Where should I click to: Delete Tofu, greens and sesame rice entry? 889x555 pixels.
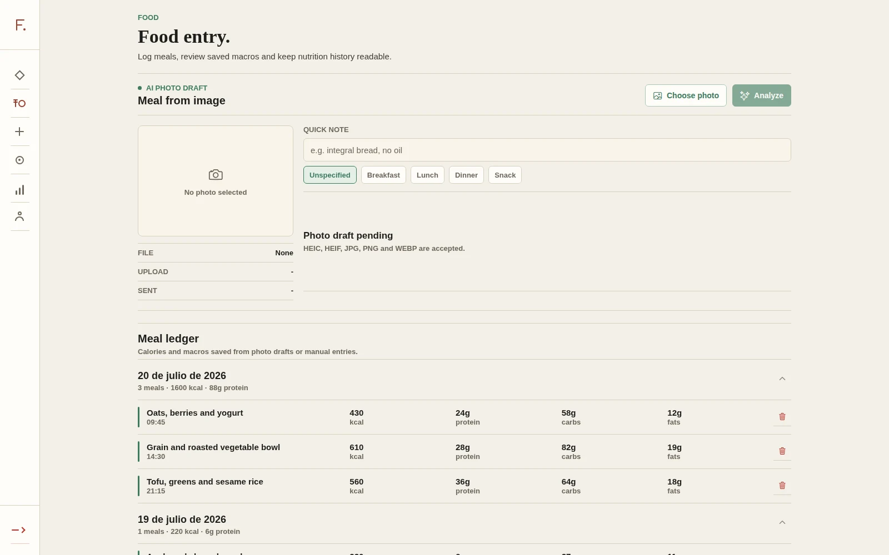pos(782,486)
